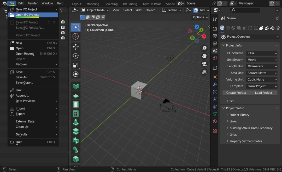Open the Tool properties tab
Image resolution: width=282 pixels, height=172 pixels.
pos(215,19)
